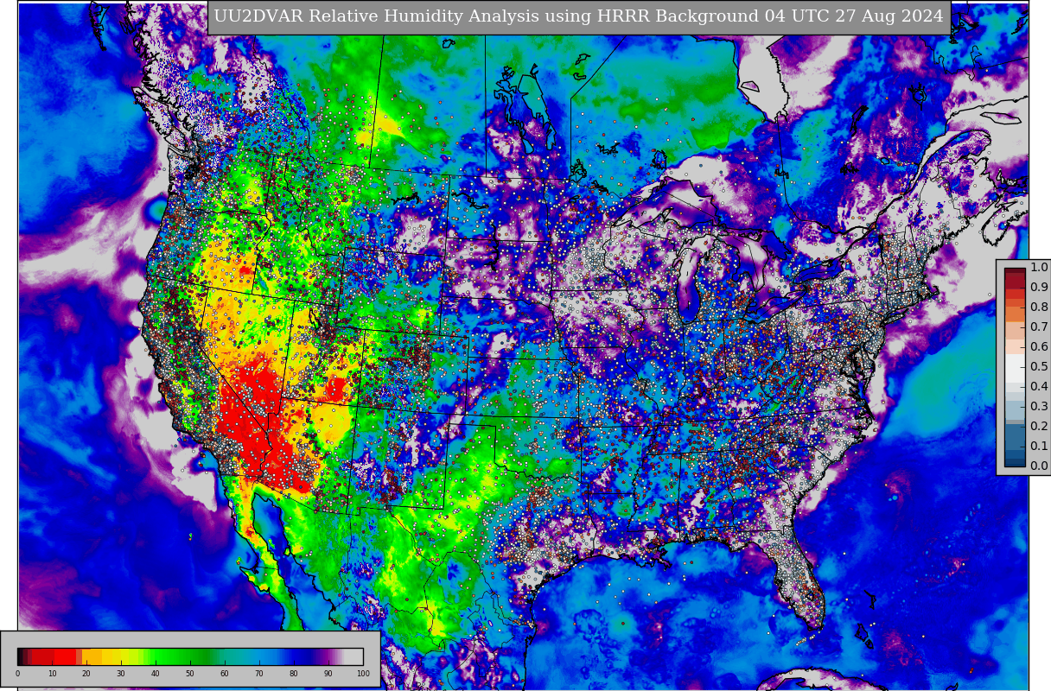Pick the yellow segment of humidity colorbar
Viewport: 1051px width, 691px height.
(x=117, y=656)
